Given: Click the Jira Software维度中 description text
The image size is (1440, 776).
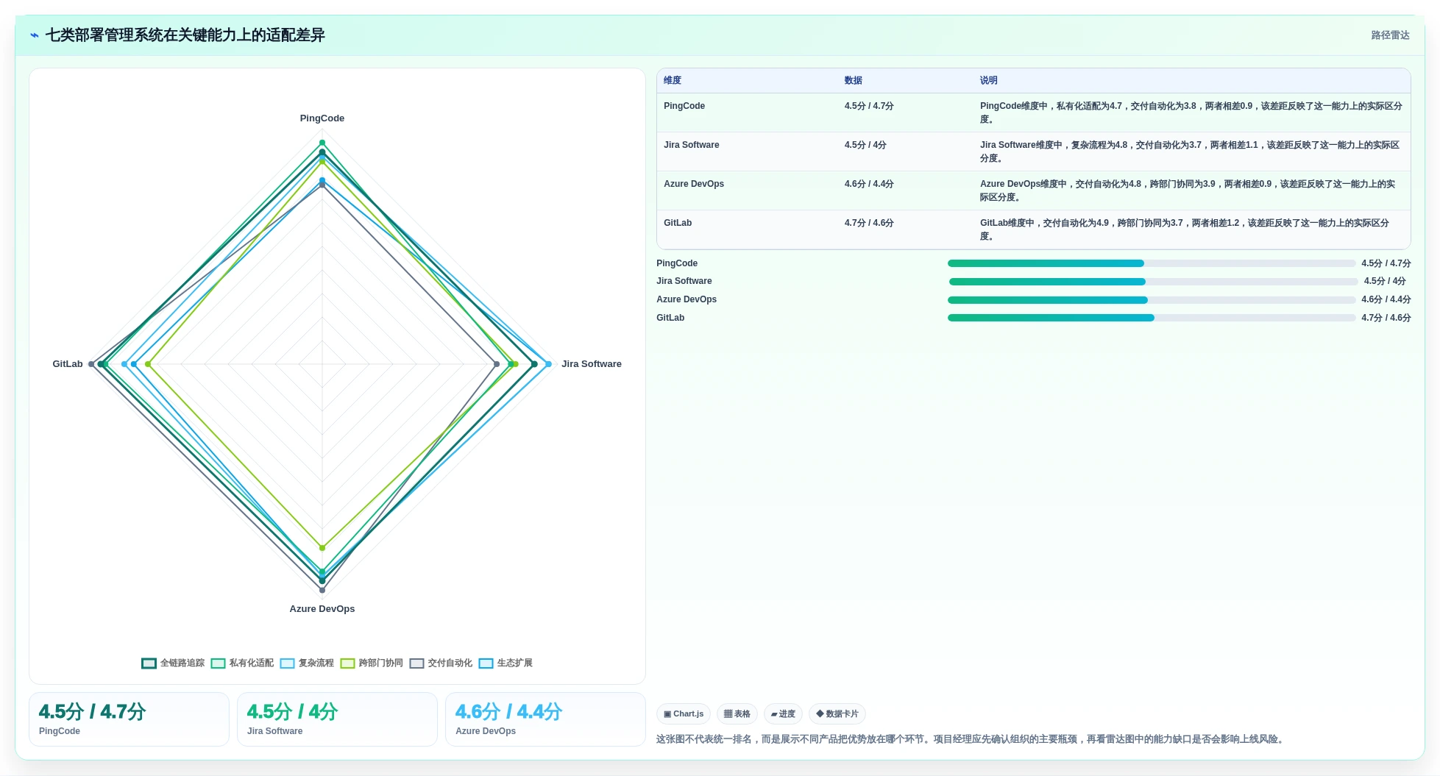Looking at the screenshot, I should (1189, 152).
